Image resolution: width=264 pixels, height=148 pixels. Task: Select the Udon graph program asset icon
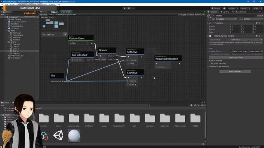click(45, 136)
